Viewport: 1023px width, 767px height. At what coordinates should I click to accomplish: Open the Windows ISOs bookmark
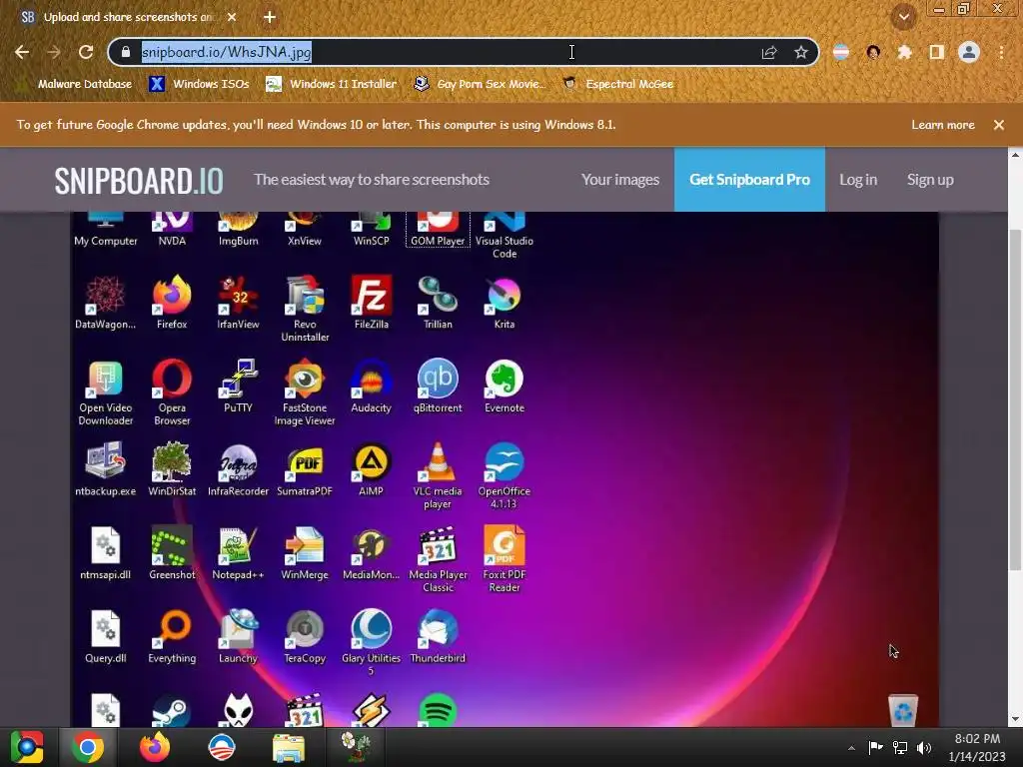pyautogui.click(x=200, y=84)
